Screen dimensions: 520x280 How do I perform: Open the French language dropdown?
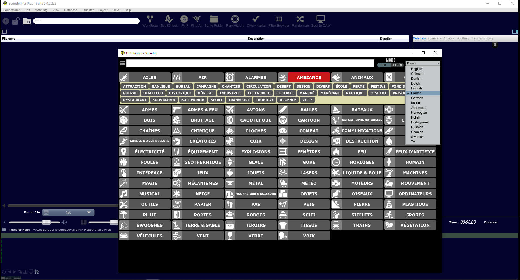click(423, 63)
